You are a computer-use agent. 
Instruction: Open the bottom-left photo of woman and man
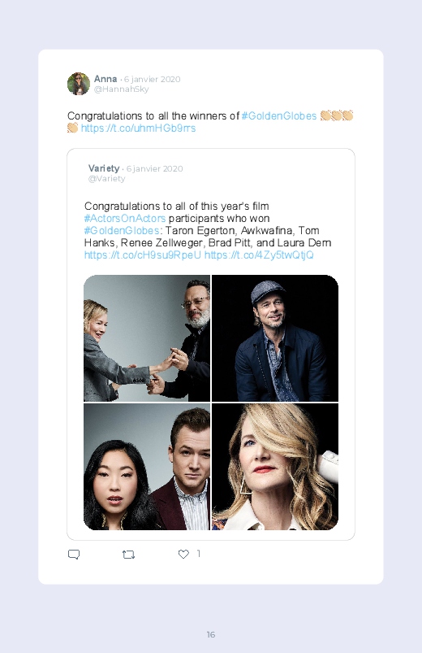click(x=147, y=467)
